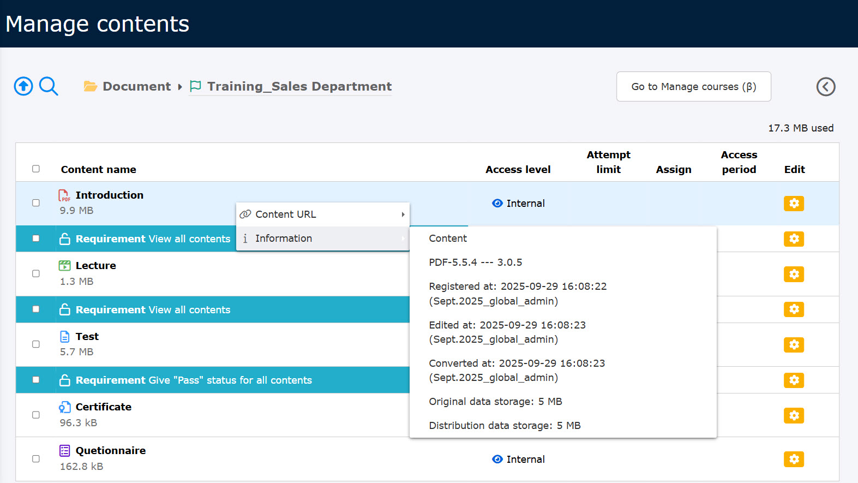This screenshot has width=858, height=483.
Task: Toggle Internal eye icon for Quetionnaire
Action: pos(497,460)
